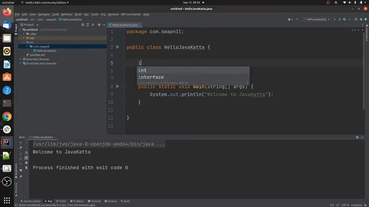Open Run tool window settings gear
This screenshot has width=369, height=207.
point(357,137)
